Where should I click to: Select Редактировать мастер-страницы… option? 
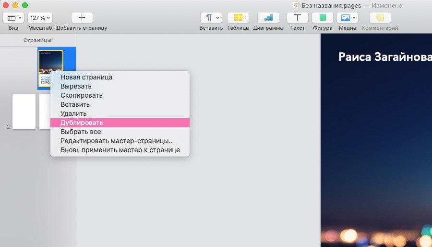click(x=117, y=141)
